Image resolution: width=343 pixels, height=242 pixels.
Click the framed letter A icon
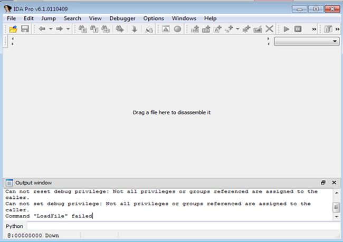tap(166, 29)
